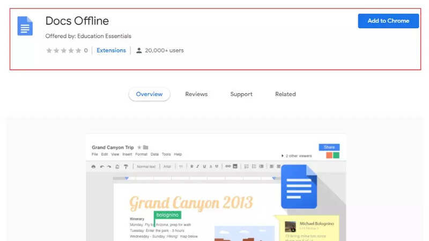Screen dimensions: 429x241
Task: Open the Extensions category link
Action: [111, 50]
